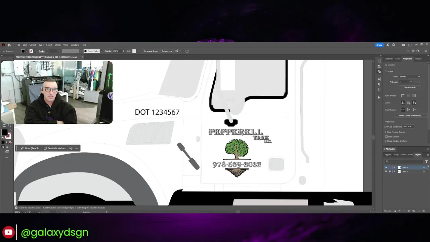430x242 pixels.
Task: Open stroke color dropdown arrow in control bar
Action: tap(35, 51)
